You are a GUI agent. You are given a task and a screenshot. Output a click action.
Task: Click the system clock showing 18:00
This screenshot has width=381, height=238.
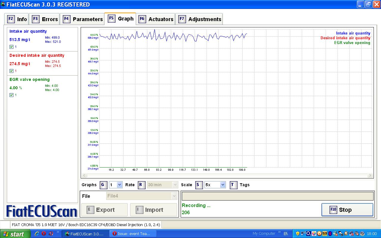coord(372,234)
